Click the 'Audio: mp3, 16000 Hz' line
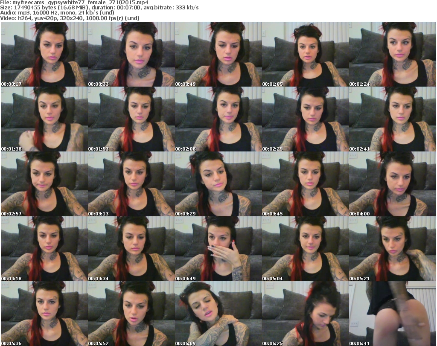This screenshot has width=437, height=346. click(x=57, y=13)
